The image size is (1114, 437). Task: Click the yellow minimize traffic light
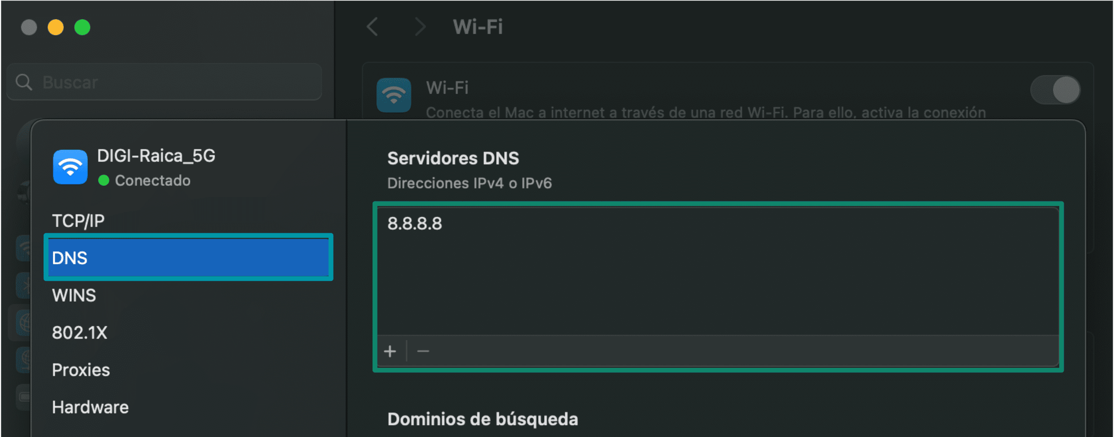tap(56, 27)
